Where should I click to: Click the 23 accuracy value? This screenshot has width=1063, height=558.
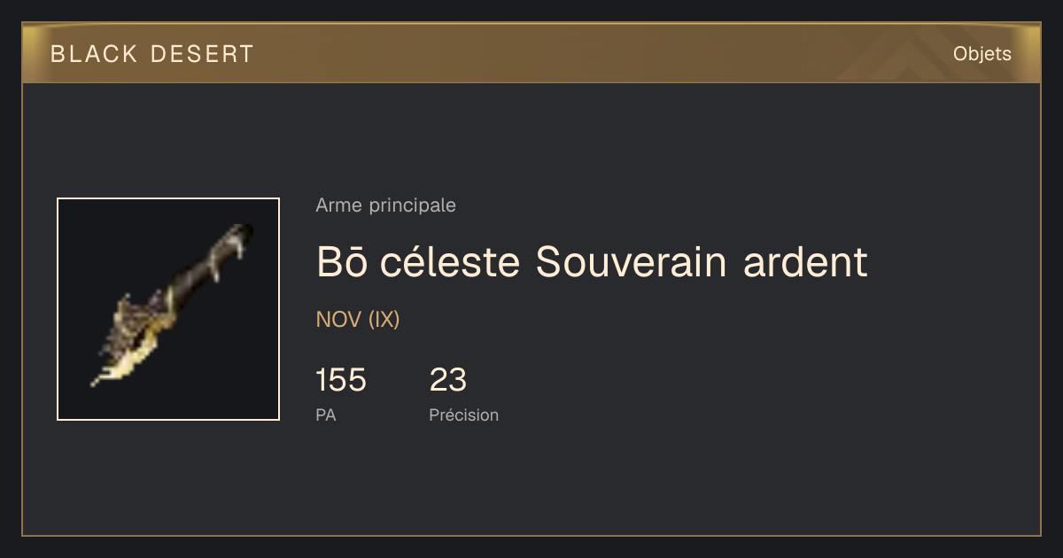(x=448, y=380)
